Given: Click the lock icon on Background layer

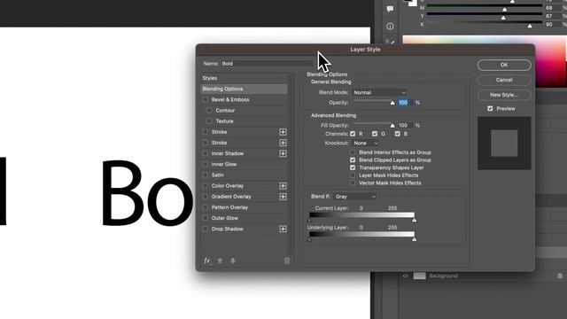Looking at the screenshot, I should pyautogui.click(x=560, y=276).
